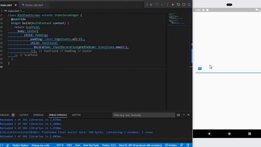Change the CRLF line ending
This screenshot has width=261, height=147.
69,145
